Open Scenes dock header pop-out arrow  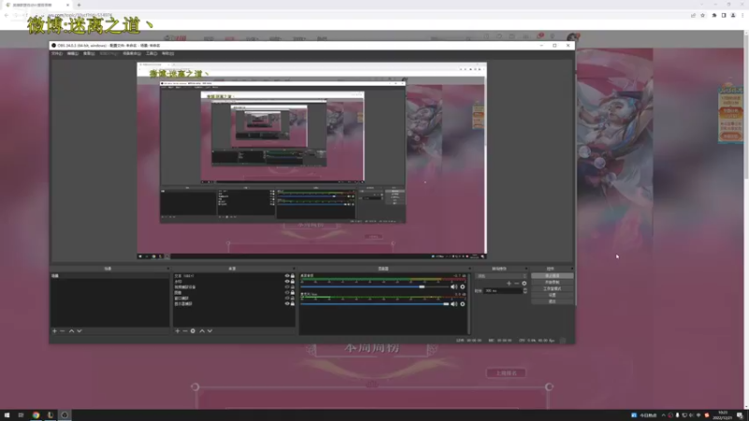(x=168, y=269)
